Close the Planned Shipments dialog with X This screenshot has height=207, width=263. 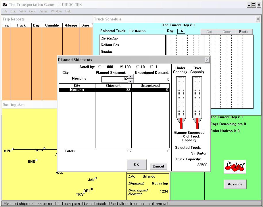pyautogui.click(x=207, y=60)
